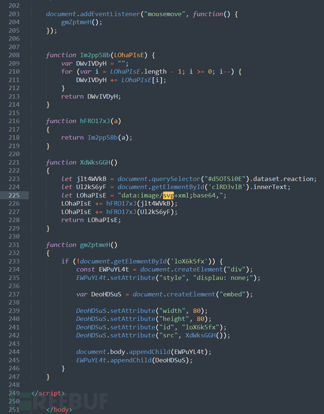Click the "displau: none;" style string
The image size is (324, 414).
tap(223, 278)
